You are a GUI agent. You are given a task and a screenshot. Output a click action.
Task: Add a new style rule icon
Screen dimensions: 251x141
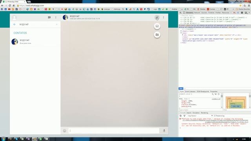213,94
